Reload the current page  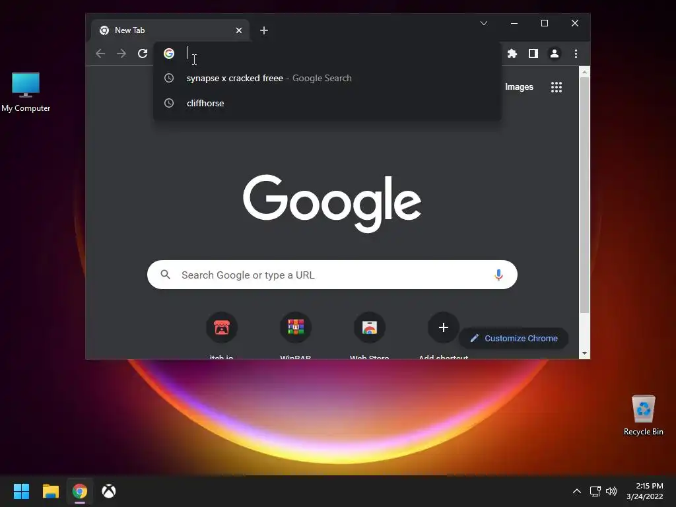(x=143, y=53)
